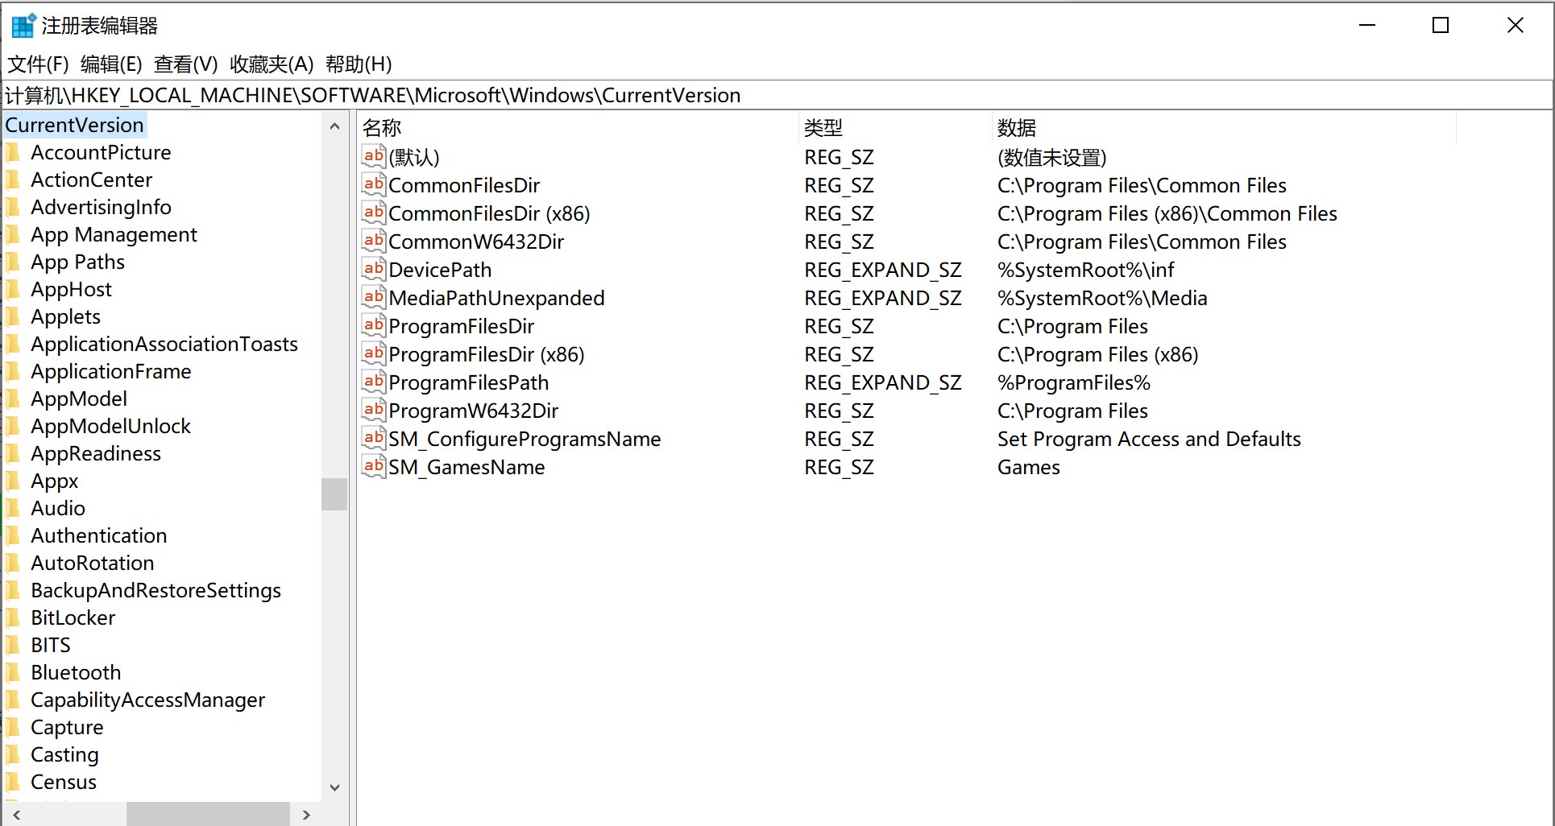Open the 查看(V) menu
Image resolution: width=1555 pixels, height=826 pixels.
(x=186, y=64)
